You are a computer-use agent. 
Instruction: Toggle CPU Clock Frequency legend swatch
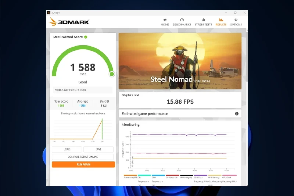click(201, 175)
